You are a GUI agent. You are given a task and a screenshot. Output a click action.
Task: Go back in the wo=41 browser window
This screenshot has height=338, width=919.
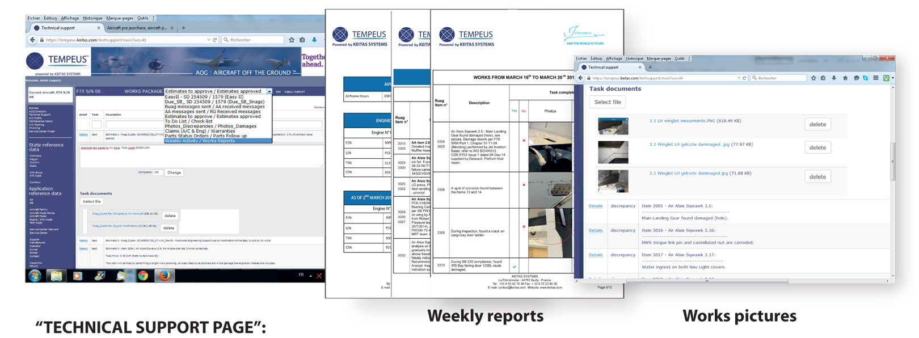click(x=32, y=40)
